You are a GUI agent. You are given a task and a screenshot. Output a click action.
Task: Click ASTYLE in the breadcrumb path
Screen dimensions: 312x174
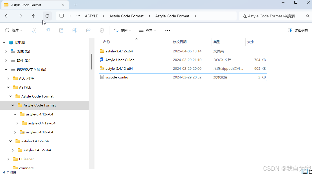coord(91,16)
